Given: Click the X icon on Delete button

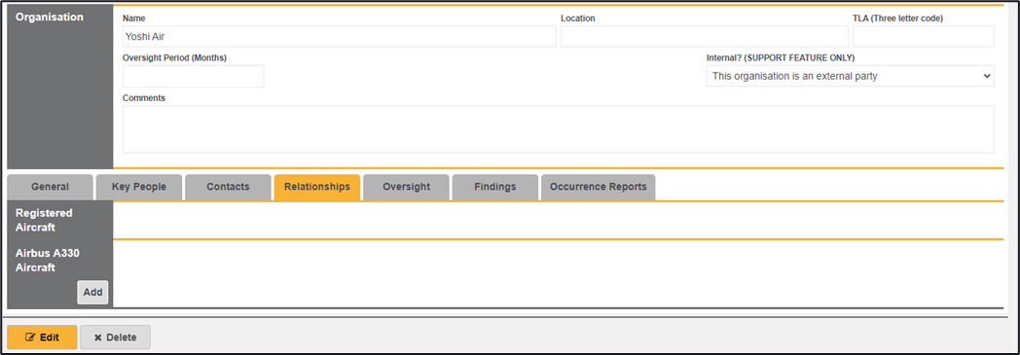Looking at the screenshot, I should (x=98, y=337).
